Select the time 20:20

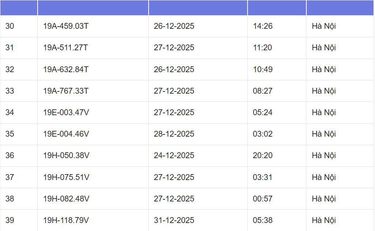[263, 155]
